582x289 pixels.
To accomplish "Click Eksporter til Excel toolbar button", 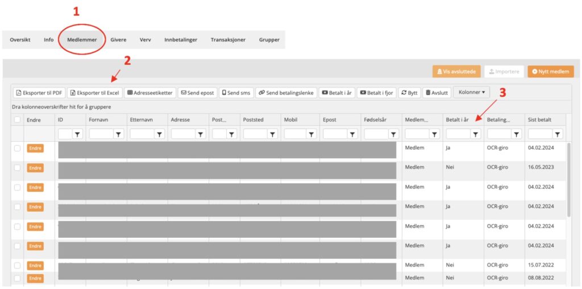I will coord(95,93).
